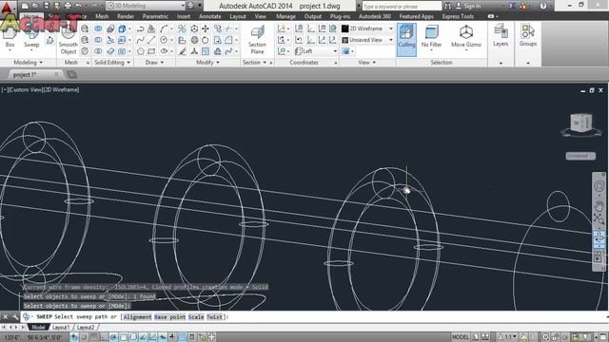The width and height of the screenshot is (609, 342).
Task: Click the Pan hand icon on navigation bar
Action: point(599,206)
